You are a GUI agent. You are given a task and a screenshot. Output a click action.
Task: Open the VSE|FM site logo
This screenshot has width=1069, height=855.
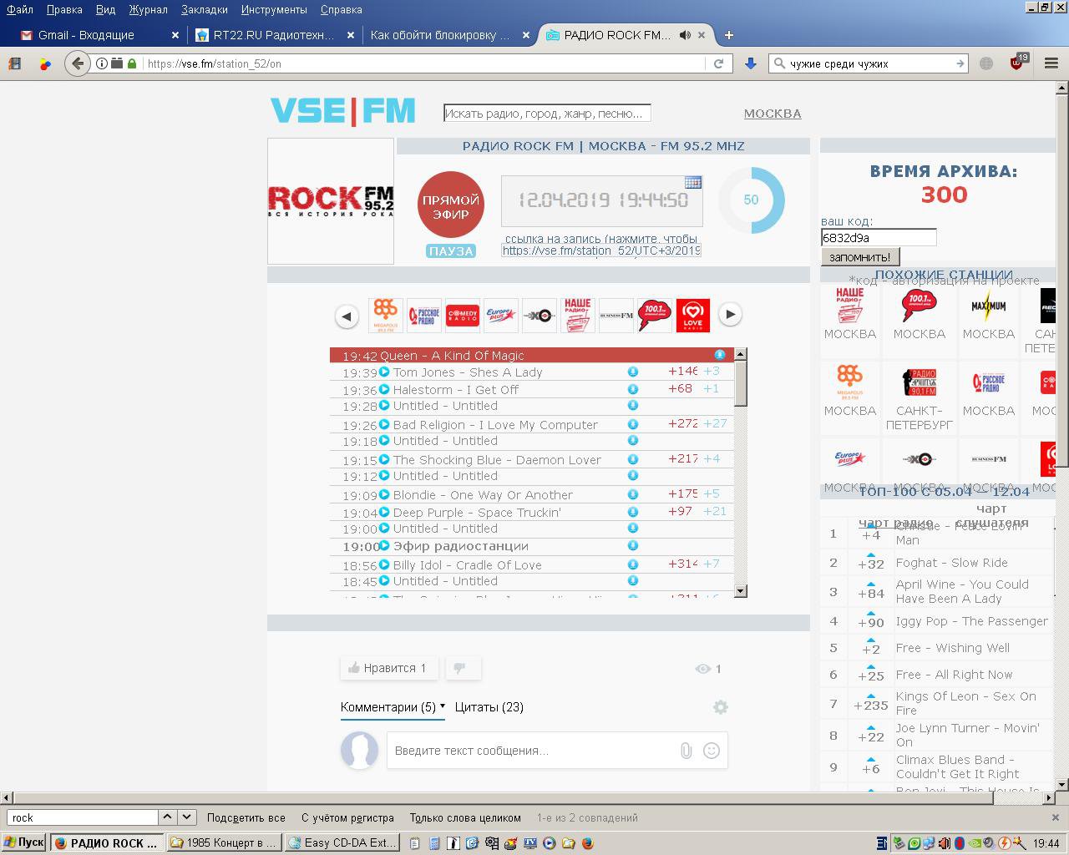[342, 110]
